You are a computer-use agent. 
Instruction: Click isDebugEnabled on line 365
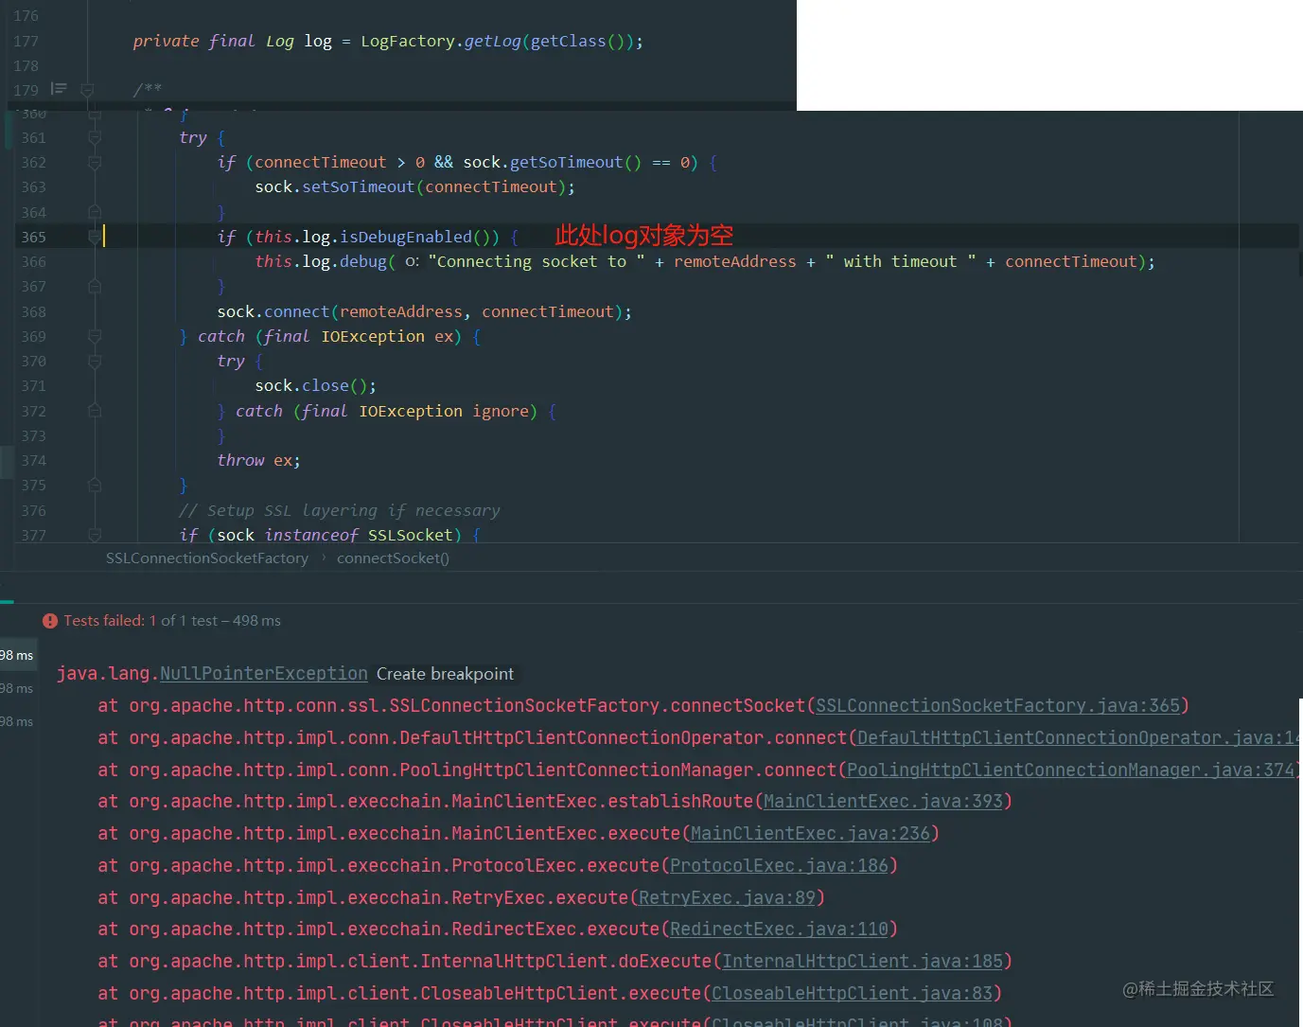(406, 237)
